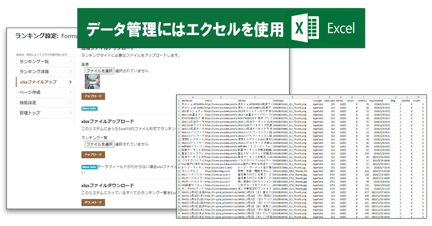Image resolution: width=432 pixels, height=226 pixels.
Task: Click More Info badge near データフィールド text
Action: point(89,167)
